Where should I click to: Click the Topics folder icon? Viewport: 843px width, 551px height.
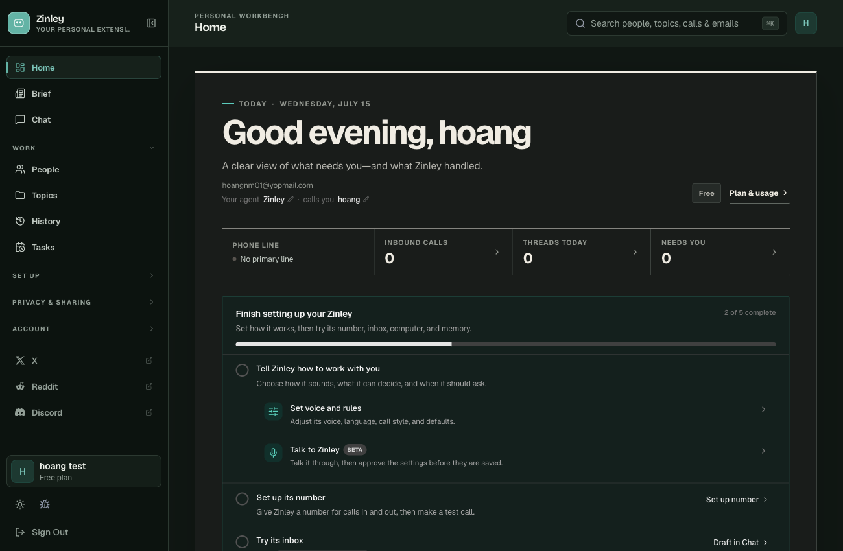pyautogui.click(x=20, y=195)
